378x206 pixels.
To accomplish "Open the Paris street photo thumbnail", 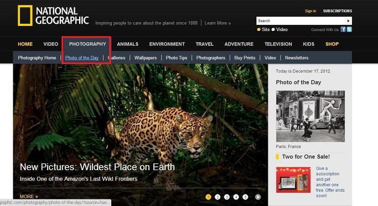I will (310, 116).
